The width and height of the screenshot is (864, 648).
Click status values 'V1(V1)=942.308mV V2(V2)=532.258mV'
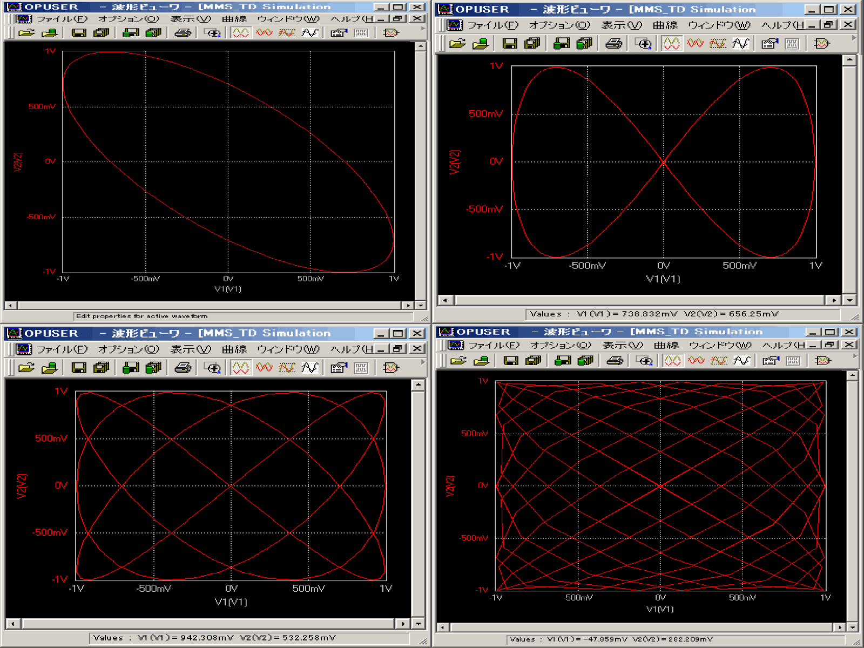pos(237,638)
